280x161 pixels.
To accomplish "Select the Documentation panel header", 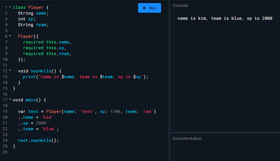I will (x=187, y=138).
